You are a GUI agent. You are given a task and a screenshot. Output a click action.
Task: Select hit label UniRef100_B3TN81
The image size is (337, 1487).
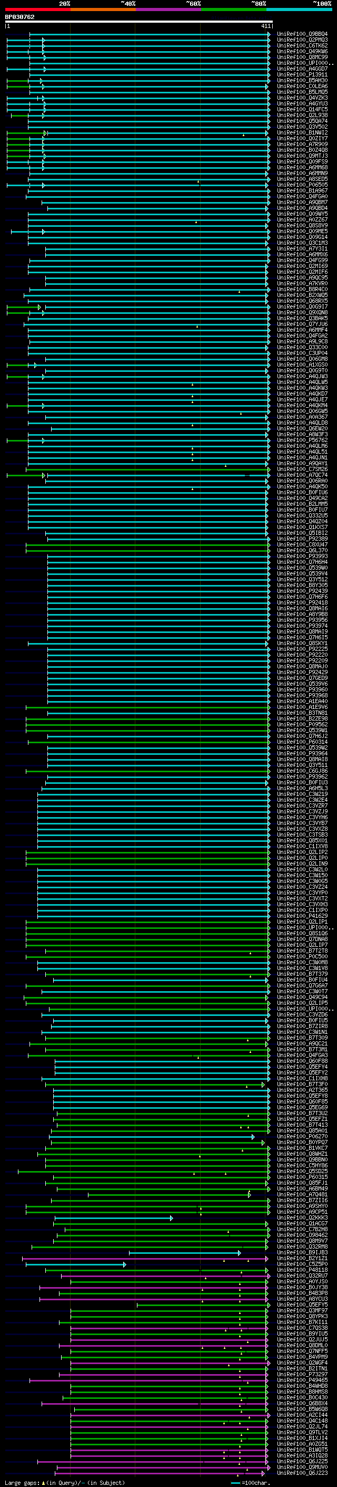pos(302,713)
